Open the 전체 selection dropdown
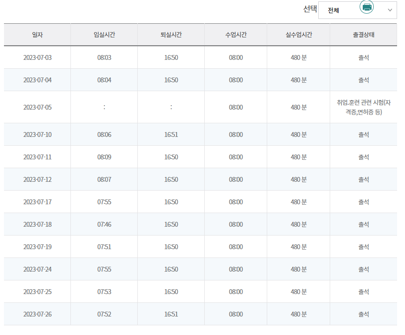The image size is (405, 335). tap(357, 10)
